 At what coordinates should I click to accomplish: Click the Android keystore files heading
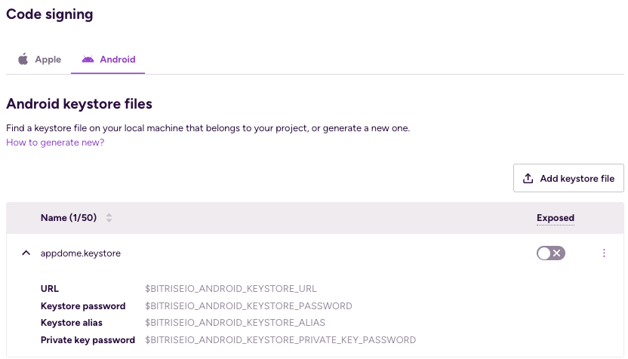click(79, 103)
